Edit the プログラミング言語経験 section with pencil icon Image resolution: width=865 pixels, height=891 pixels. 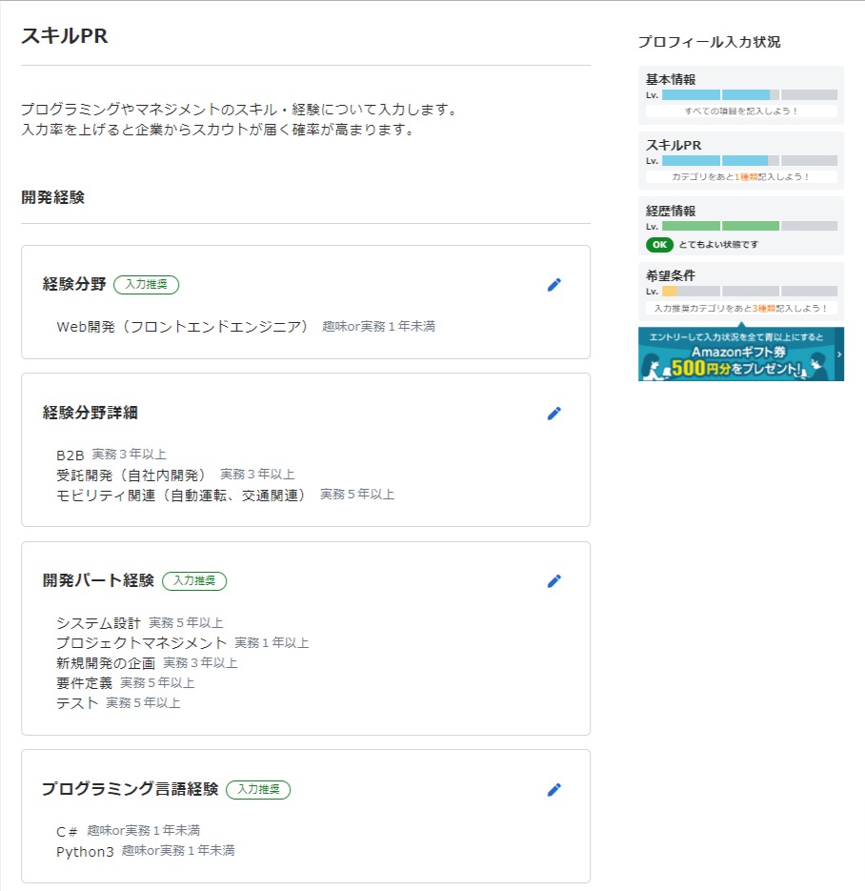(554, 789)
